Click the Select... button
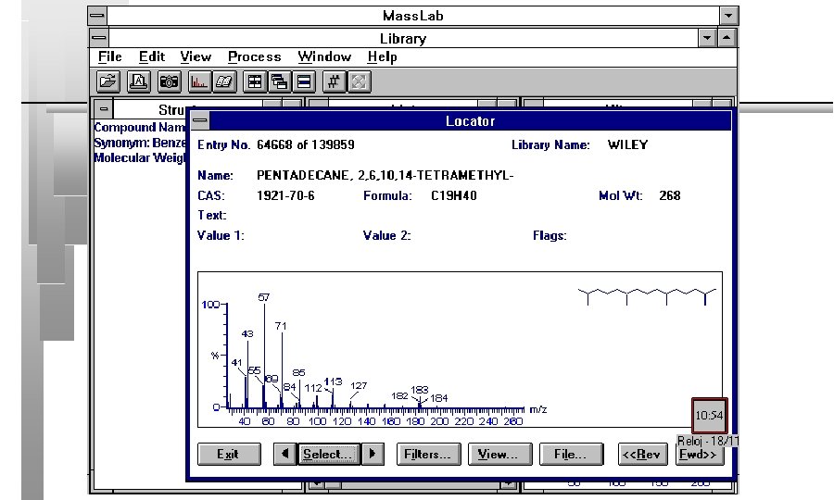The width and height of the screenshot is (834, 500). [x=329, y=455]
